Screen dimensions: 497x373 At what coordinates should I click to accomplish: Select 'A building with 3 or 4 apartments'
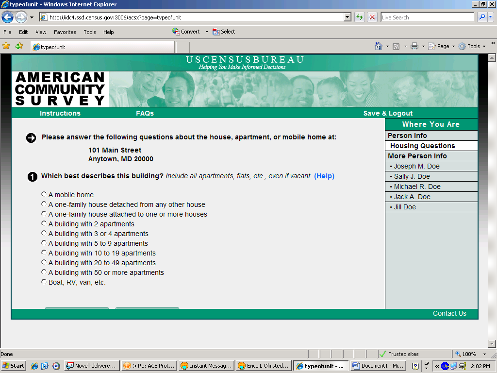coord(44,233)
